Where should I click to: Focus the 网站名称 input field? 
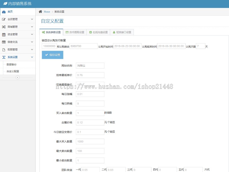[90, 66]
